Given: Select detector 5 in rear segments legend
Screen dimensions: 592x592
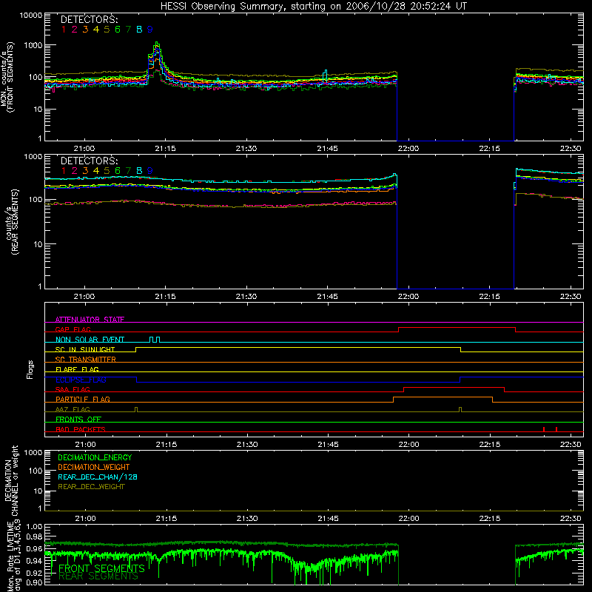Looking at the screenshot, I should pos(107,171).
